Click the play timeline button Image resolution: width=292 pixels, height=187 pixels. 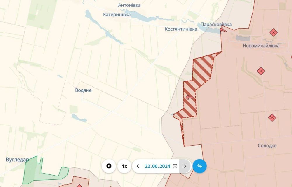pos(109,166)
